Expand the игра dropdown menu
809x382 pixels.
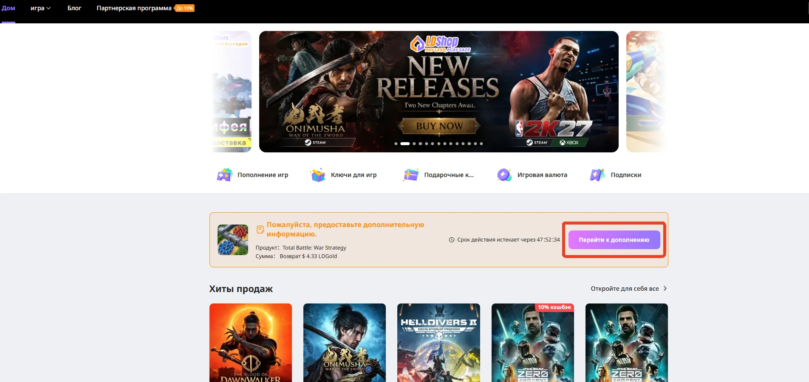tap(41, 8)
